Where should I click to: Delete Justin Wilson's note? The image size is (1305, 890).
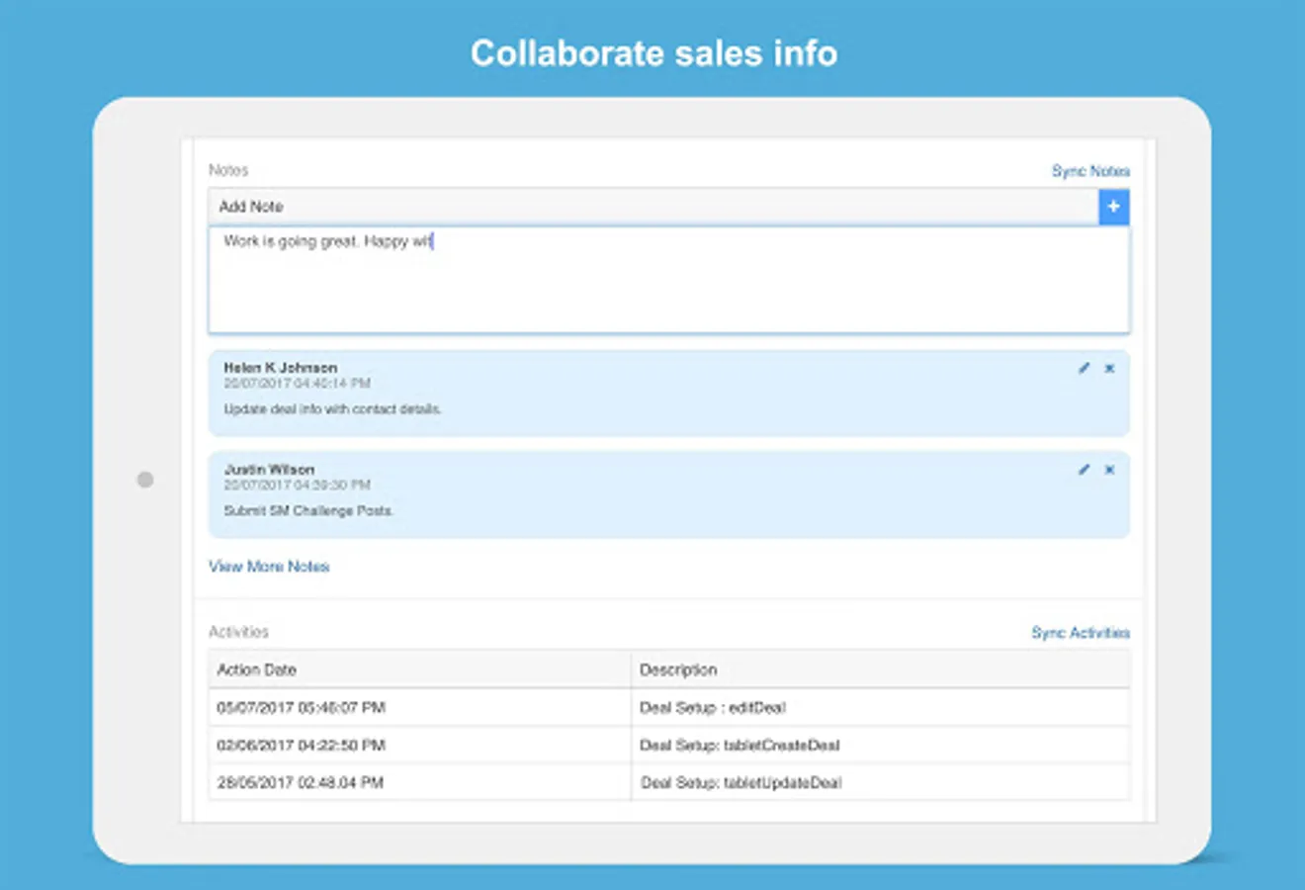[x=1109, y=470]
